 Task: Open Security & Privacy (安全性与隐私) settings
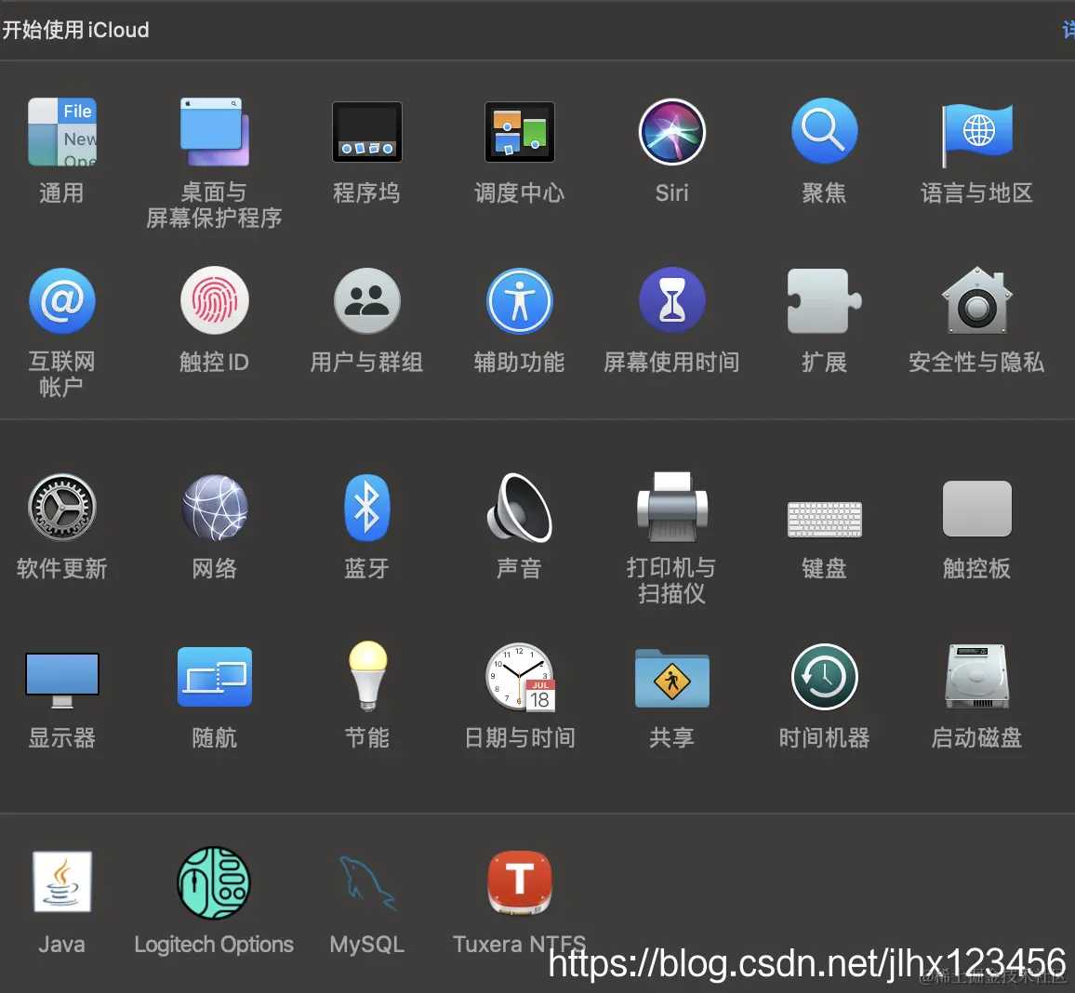tap(977, 300)
